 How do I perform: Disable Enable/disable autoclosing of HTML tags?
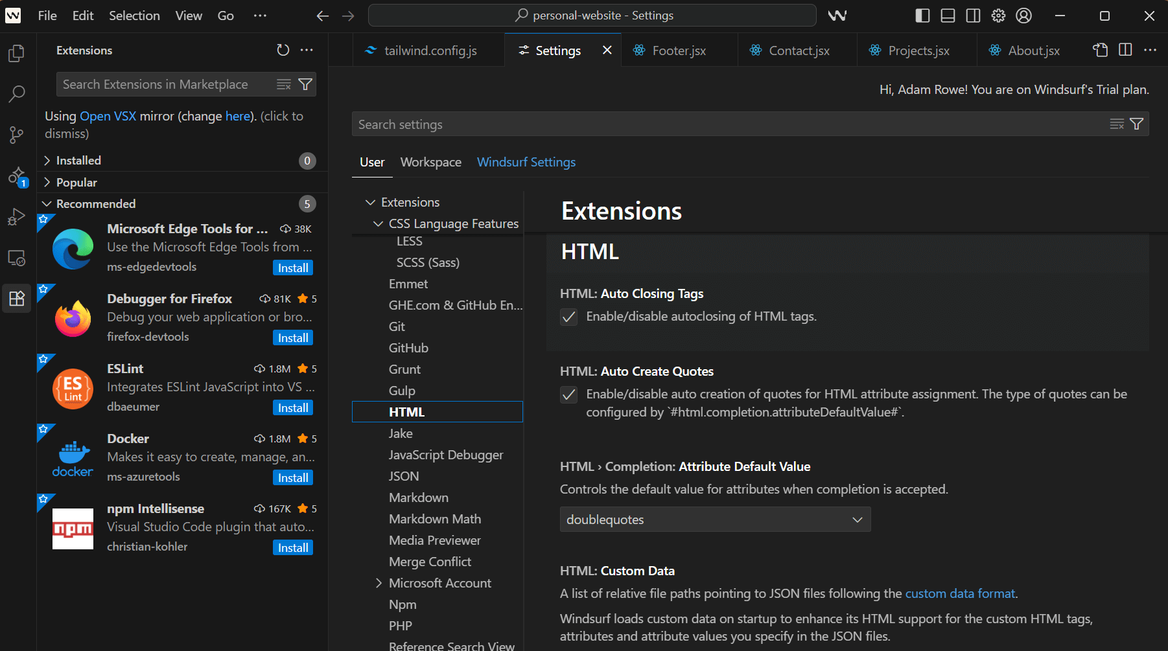pos(568,317)
